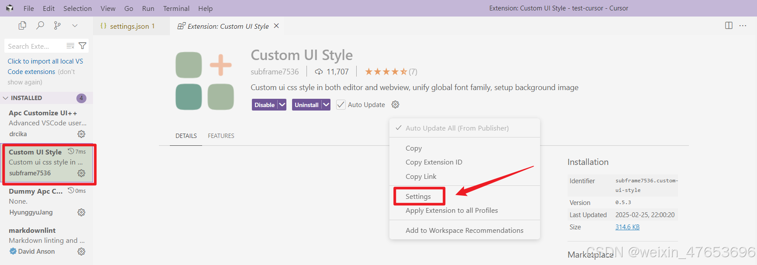Open the Run menu
Screen dimensions: 757x265
pos(148,8)
